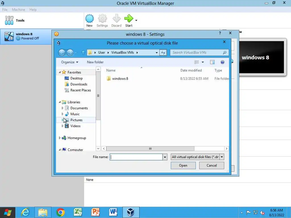Sort by the Type column header
This screenshot has height=218, width=291.
tap(218, 70)
